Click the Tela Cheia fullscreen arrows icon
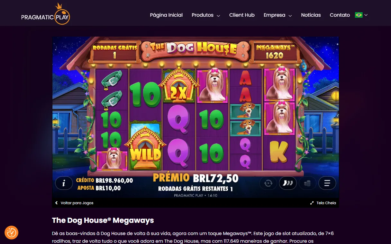Screen dimensions: 391x244 312,203
